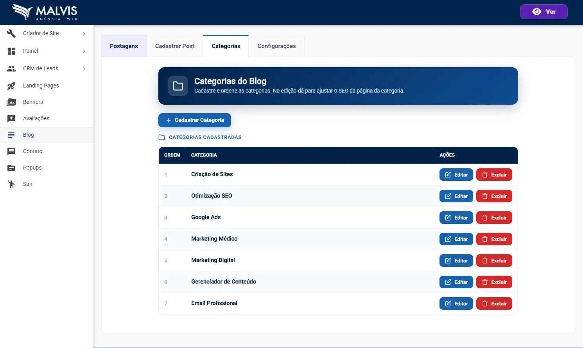583x348 pixels.
Task: Click the CATEGORIAS CADASTRADAS label
Action: tap(205, 137)
